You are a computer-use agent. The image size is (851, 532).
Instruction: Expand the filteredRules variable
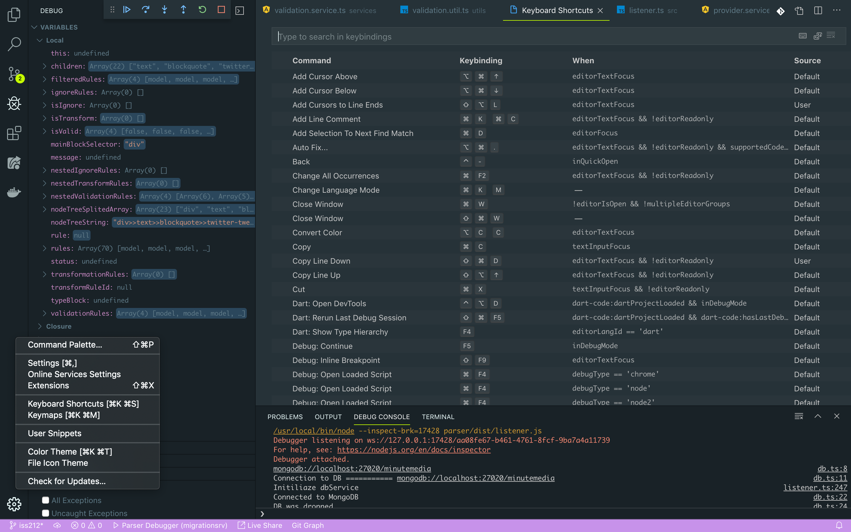pyautogui.click(x=44, y=79)
